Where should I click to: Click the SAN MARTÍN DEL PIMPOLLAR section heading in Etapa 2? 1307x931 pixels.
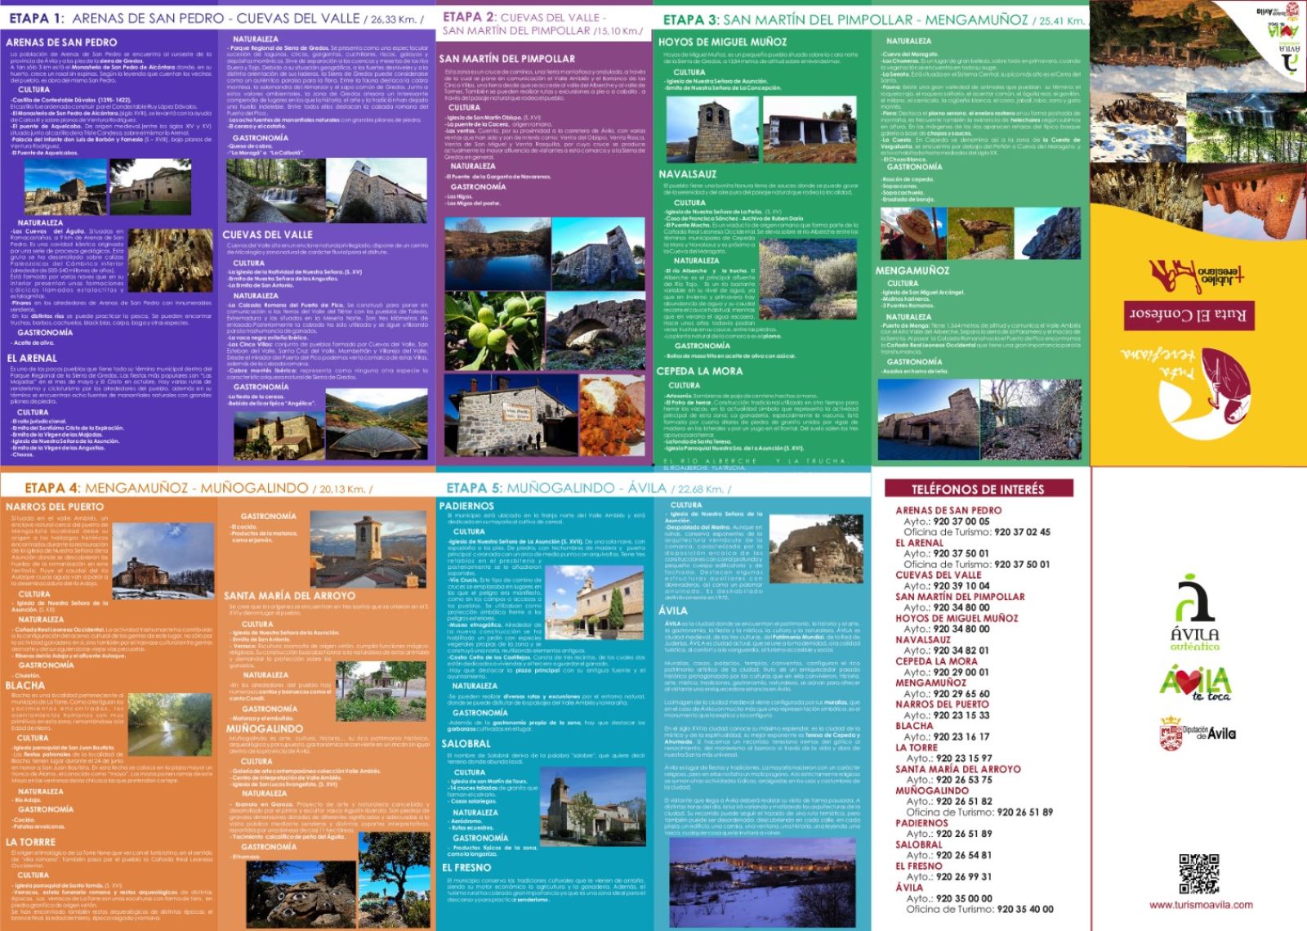click(x=506, y=59)
